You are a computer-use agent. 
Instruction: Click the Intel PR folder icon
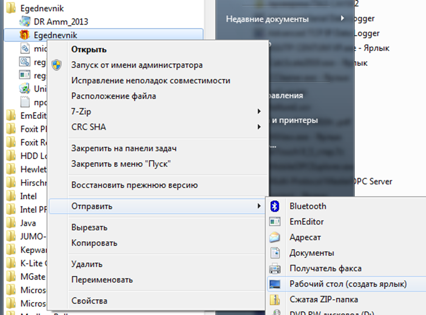[x=11, y=210]
